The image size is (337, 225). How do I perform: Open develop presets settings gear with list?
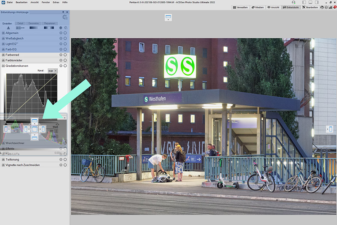point(65,17)
